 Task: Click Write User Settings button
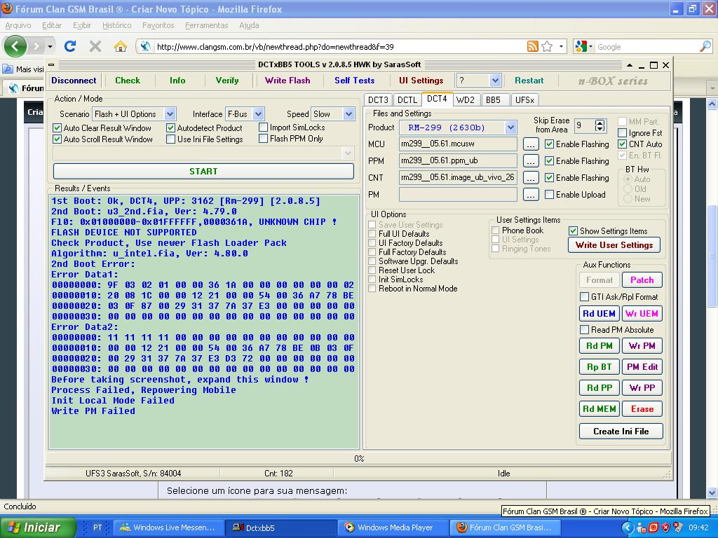[614, 245]
